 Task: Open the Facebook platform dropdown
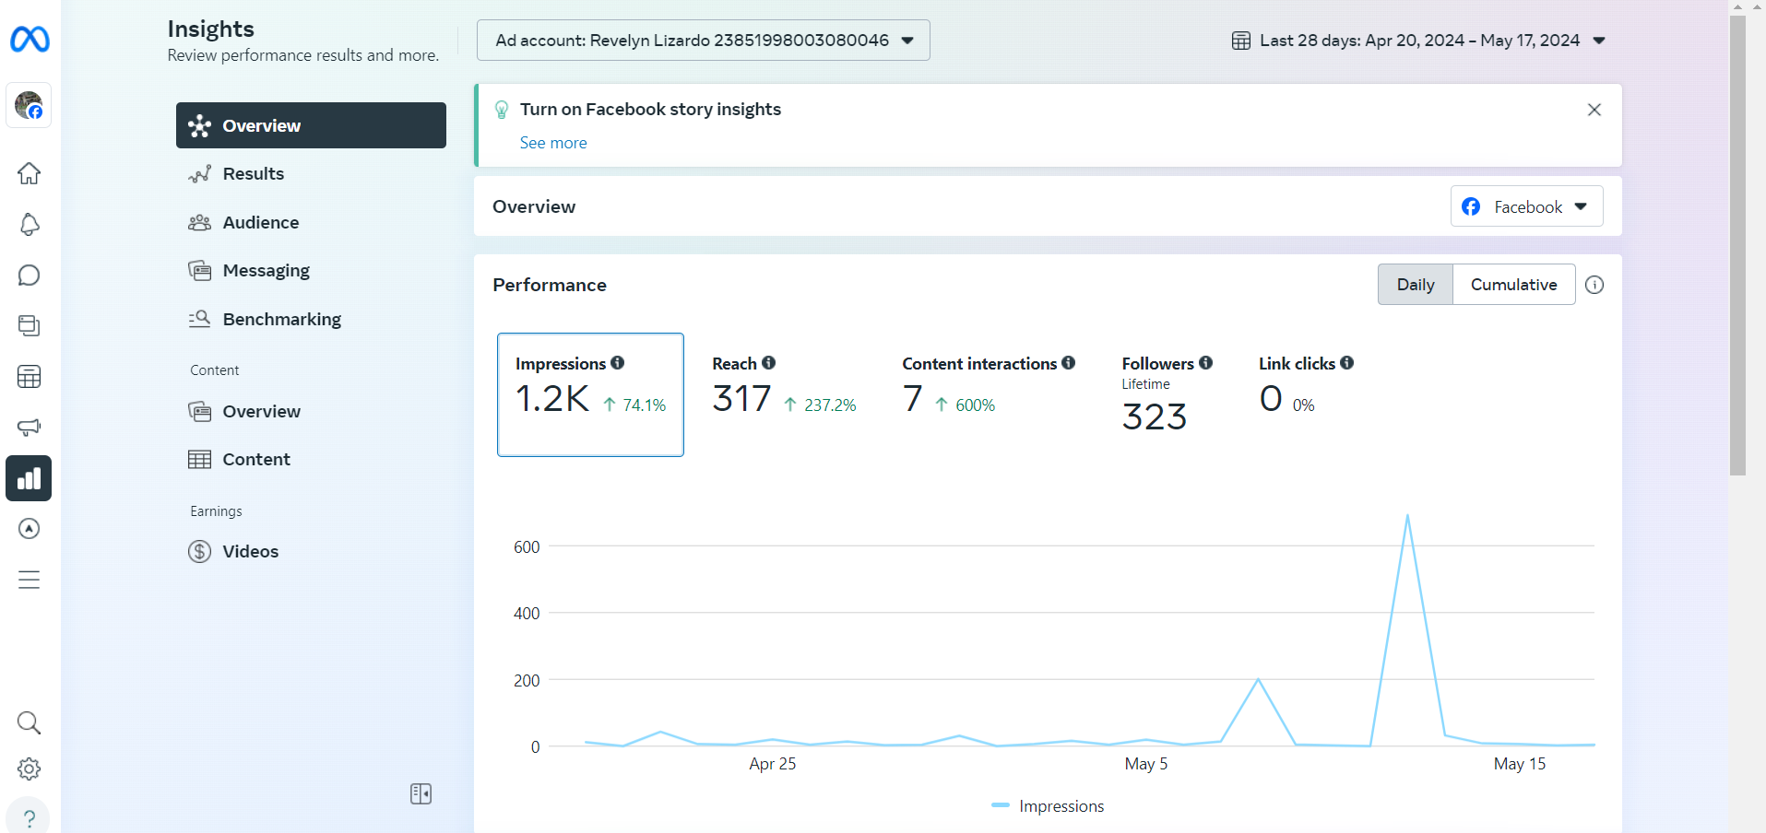coord(1526,206)
